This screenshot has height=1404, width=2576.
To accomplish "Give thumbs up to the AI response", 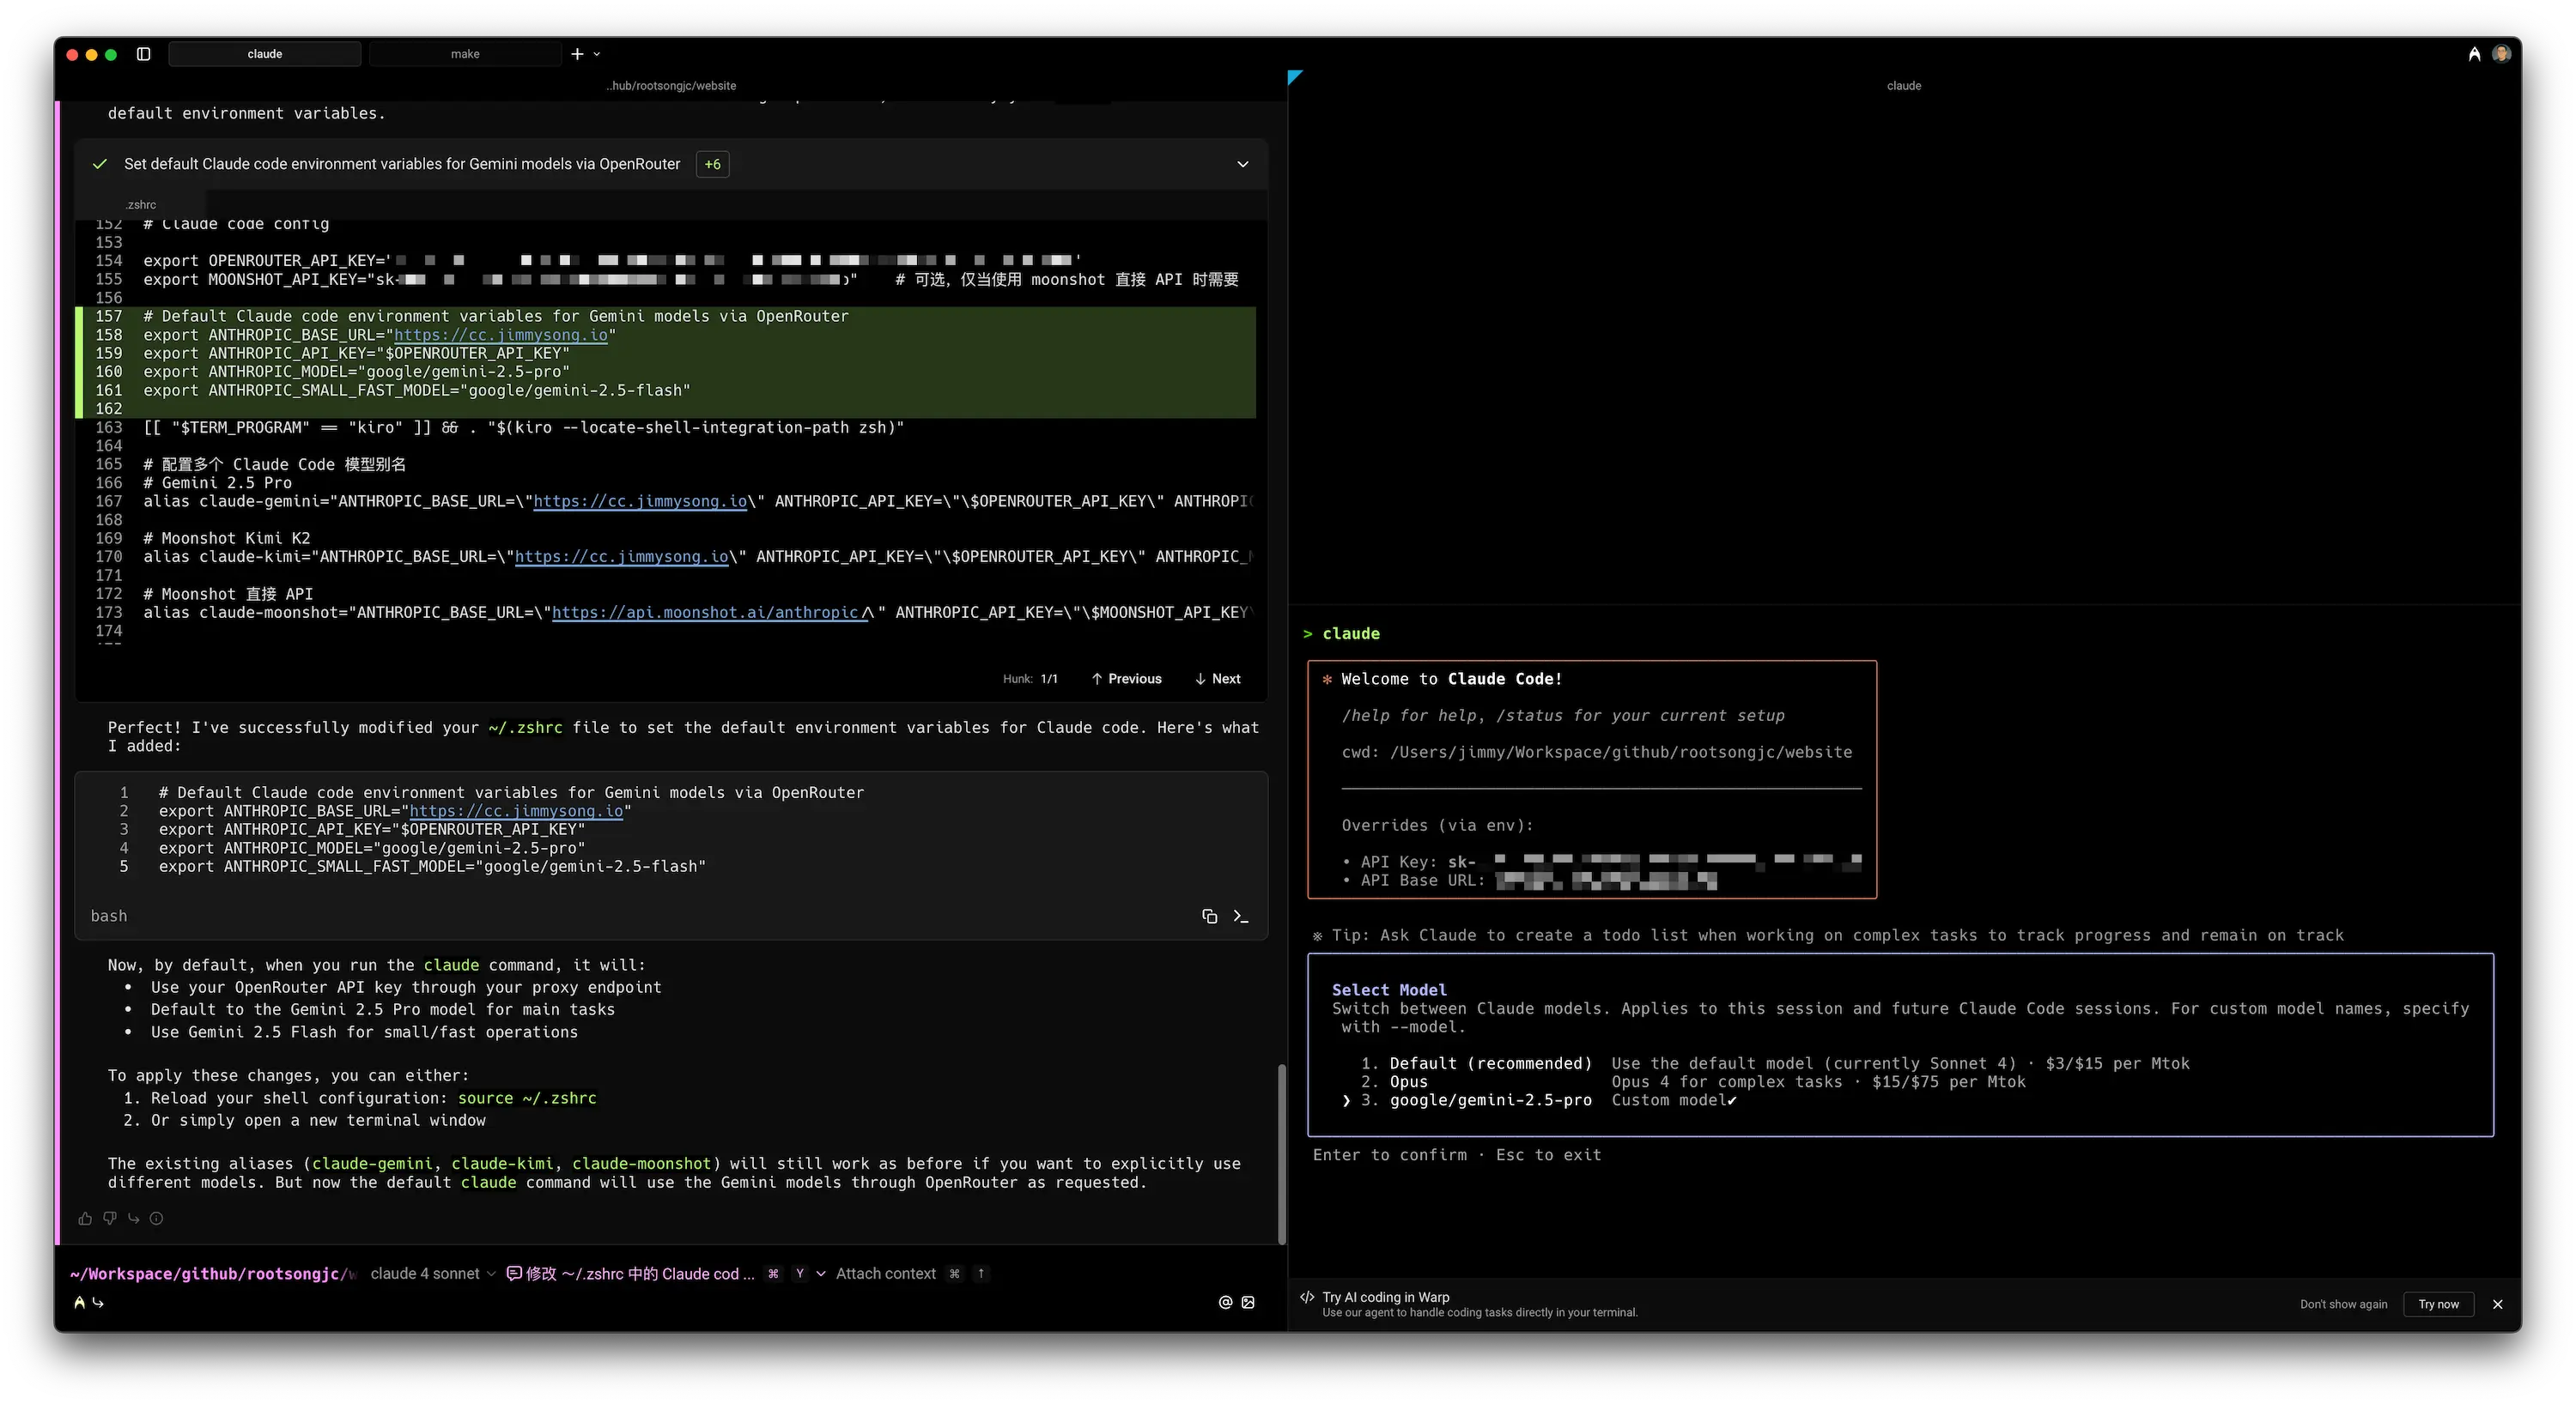I will pyautogui.click(x=85, y=1218).
